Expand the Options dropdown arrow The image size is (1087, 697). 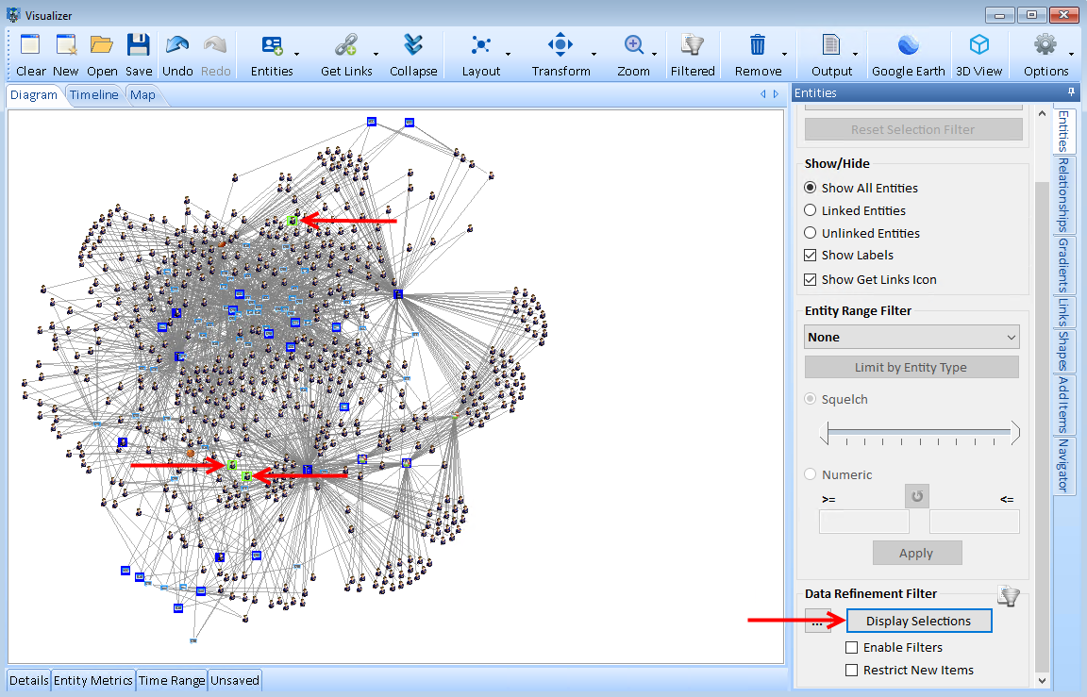1071,54
